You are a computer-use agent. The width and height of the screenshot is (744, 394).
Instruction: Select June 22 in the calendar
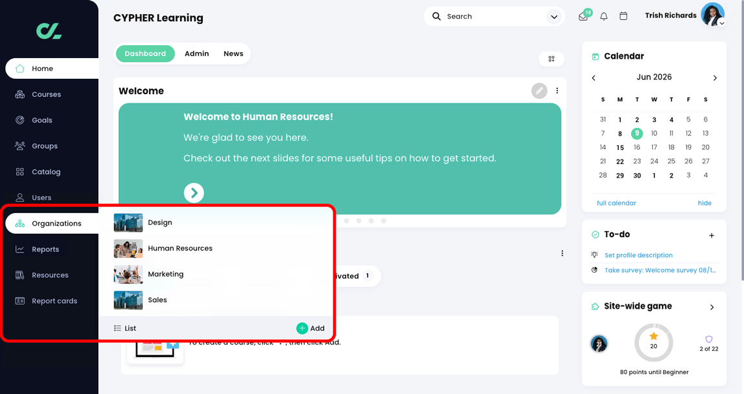point(620,161)
